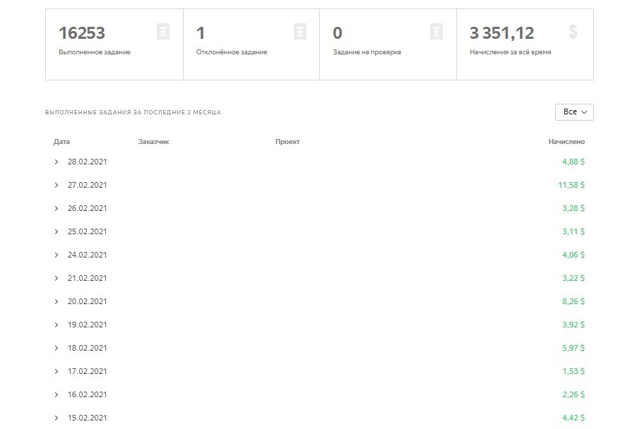Click the dollar icon in Начисления card
Image resolution: width=630 pixels, height=429 pixels.
tap(573, 31)
